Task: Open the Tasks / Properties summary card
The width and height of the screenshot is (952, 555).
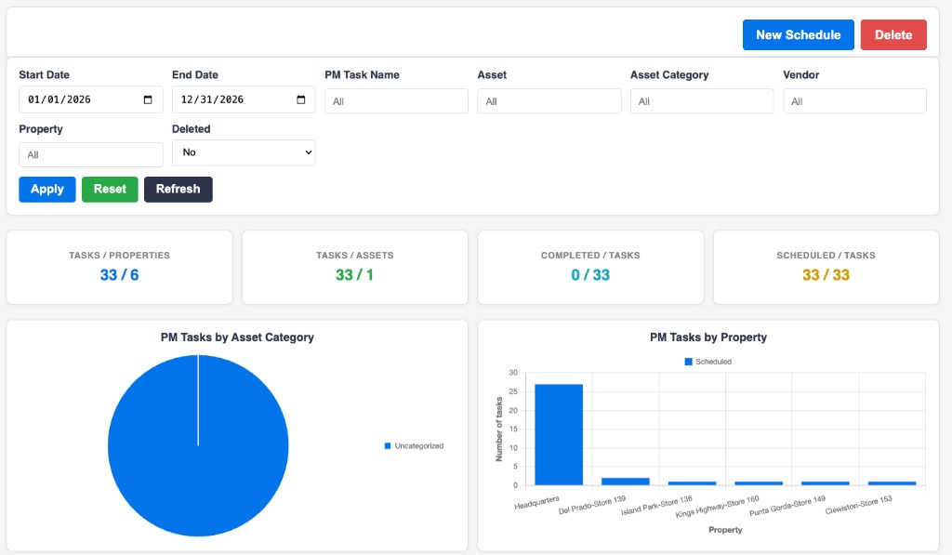Action: (120, 267)
